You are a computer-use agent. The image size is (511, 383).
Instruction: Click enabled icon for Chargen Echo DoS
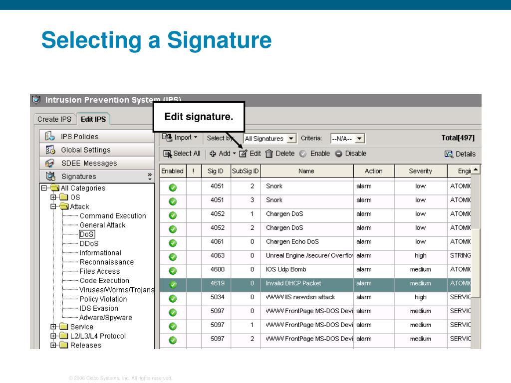173,243
